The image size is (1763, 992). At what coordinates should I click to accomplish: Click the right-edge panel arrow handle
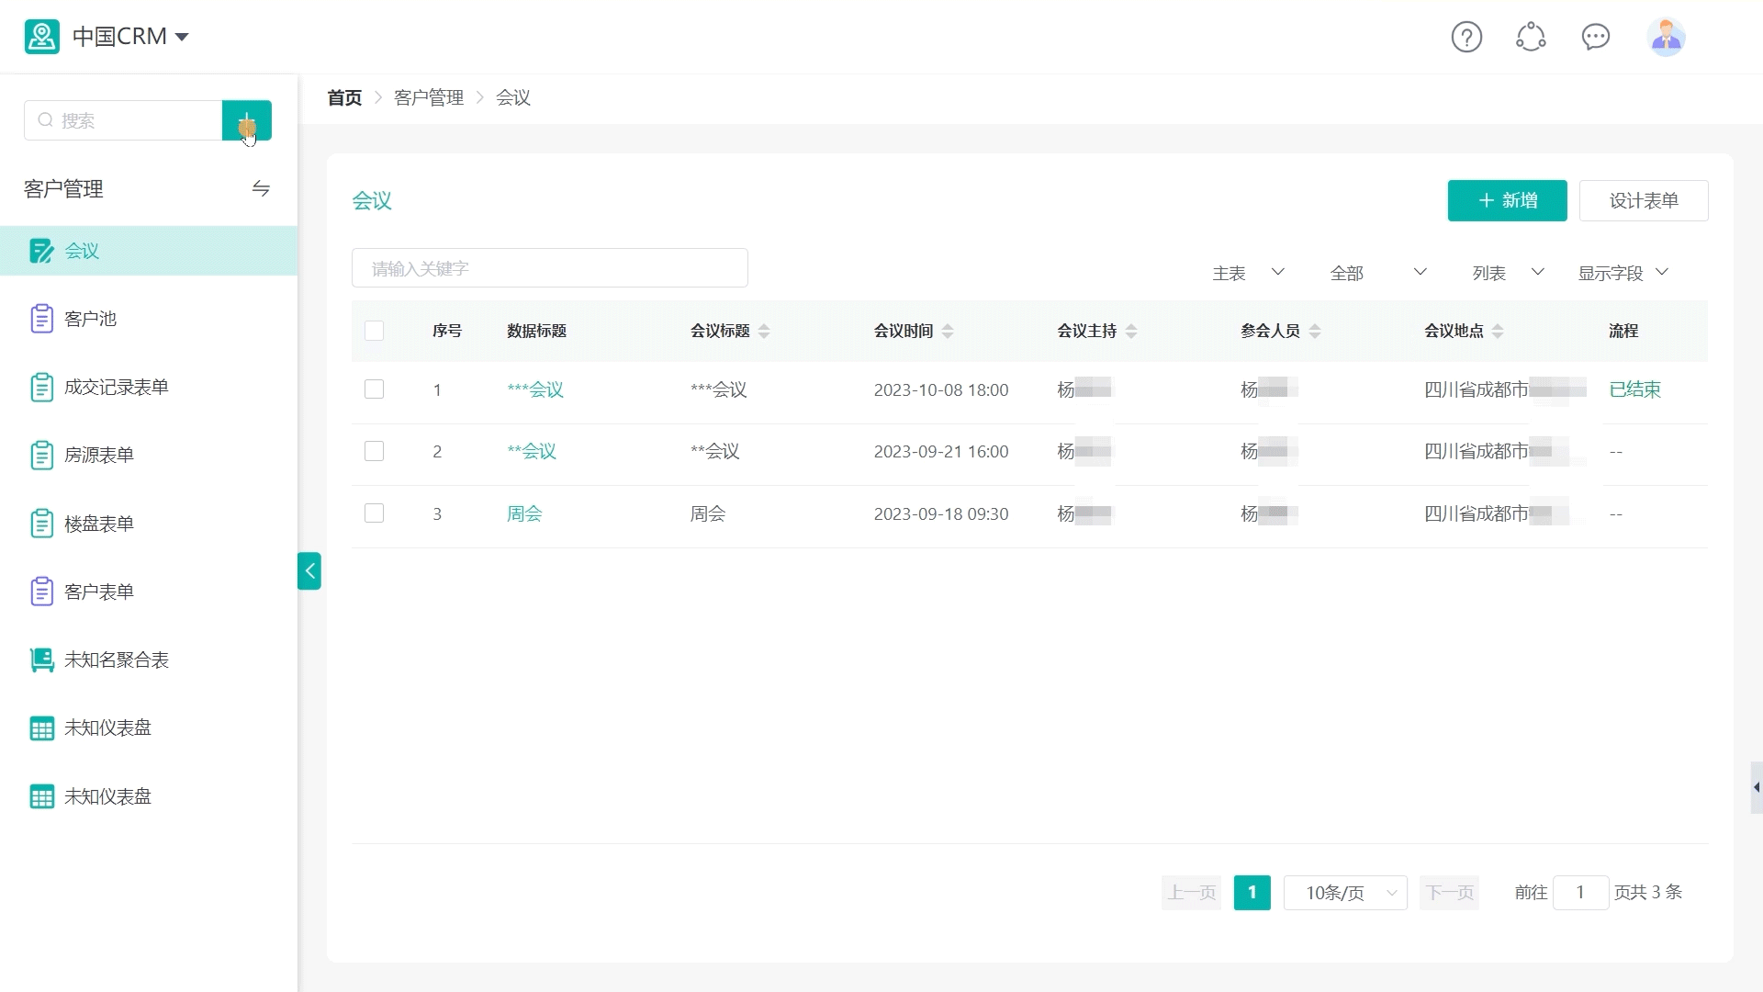click(1757, 787)
